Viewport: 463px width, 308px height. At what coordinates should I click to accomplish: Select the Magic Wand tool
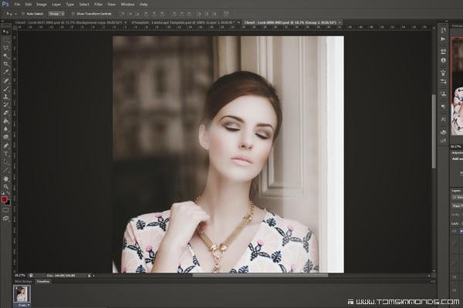pyautogui.click(x=5, y=56)
